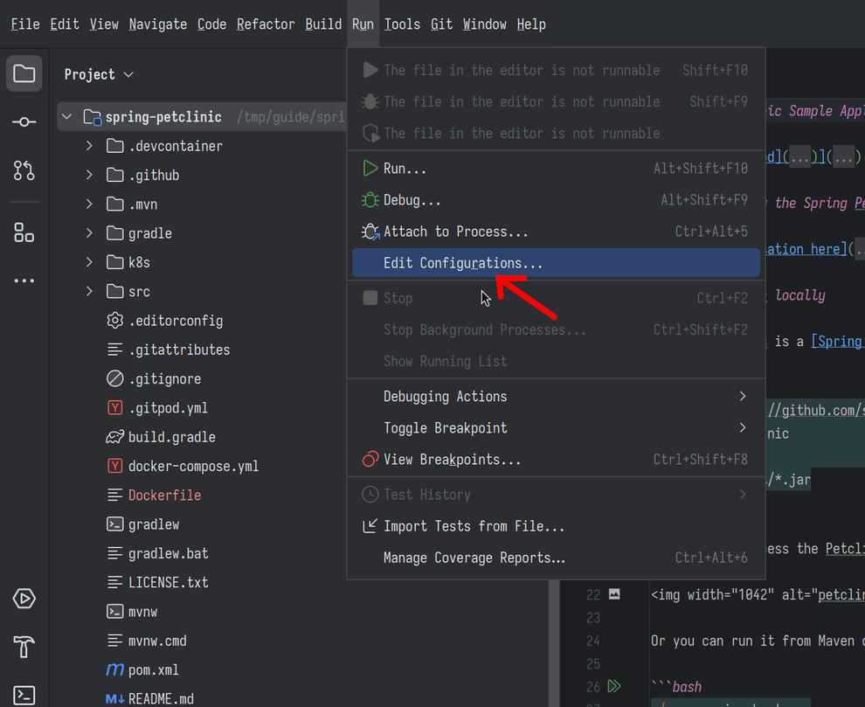Click the README.md markdown icon
The image size is (865, 707).
click(114, 699)
